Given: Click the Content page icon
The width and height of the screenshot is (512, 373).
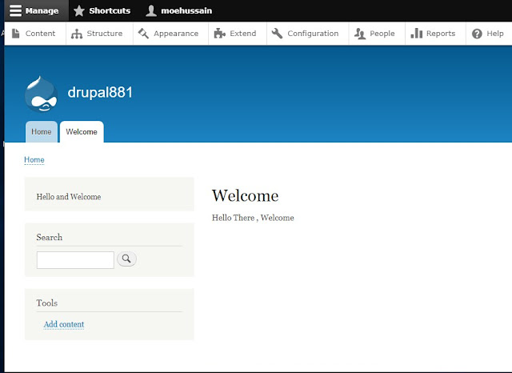Looking at the screenshot, I should 15,34.
